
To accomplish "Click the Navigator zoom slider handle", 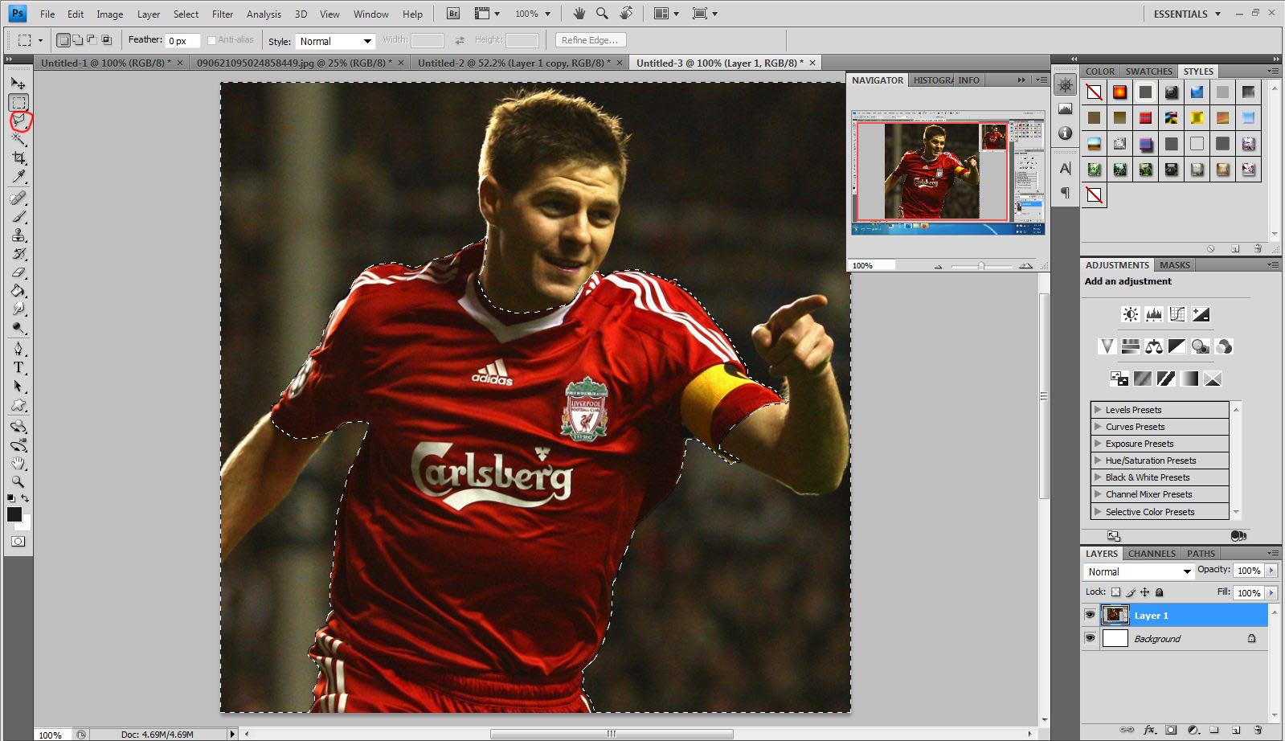I will pos(981,265).
